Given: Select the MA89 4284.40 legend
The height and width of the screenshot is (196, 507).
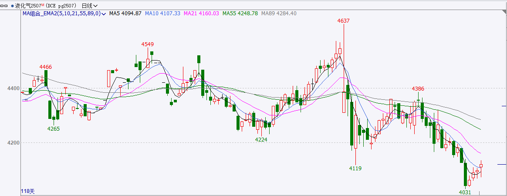Looking at the screenshot, I should point(279,14).
